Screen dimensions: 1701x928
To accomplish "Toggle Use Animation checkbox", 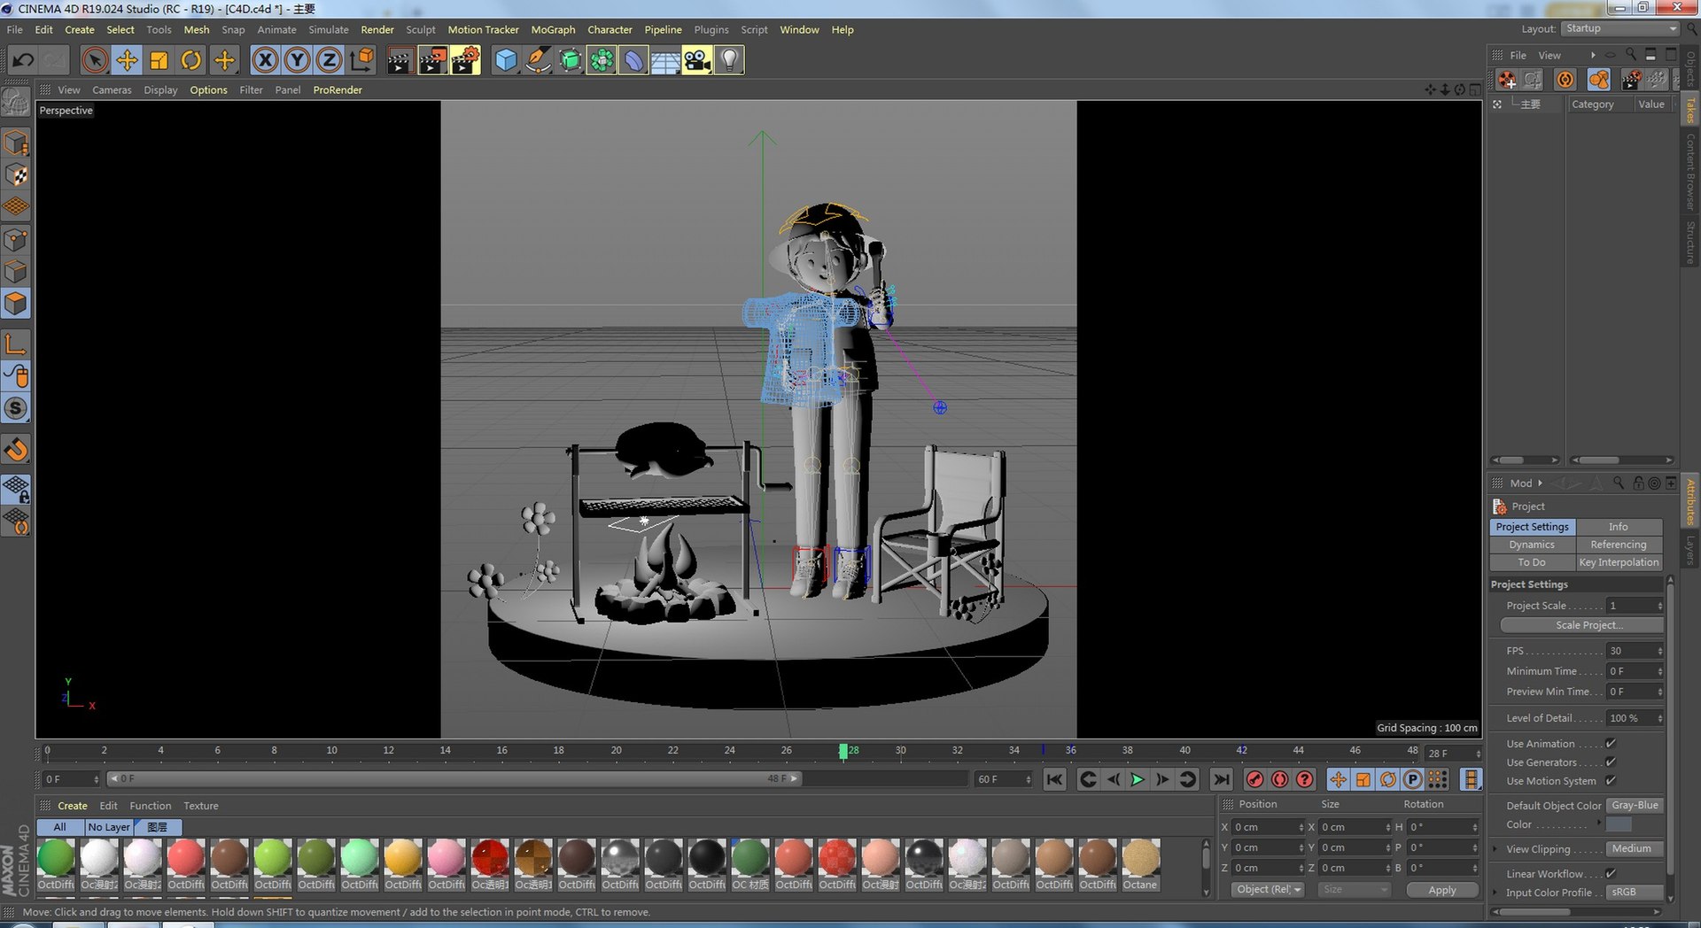I will point(1611,743).
